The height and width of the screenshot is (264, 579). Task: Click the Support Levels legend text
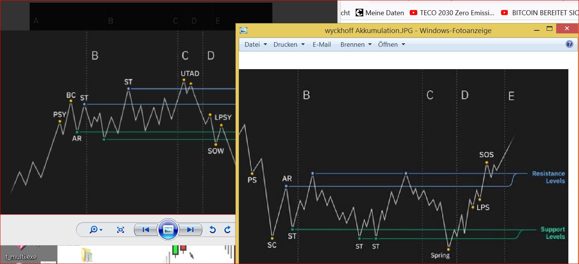click(553, 233)
